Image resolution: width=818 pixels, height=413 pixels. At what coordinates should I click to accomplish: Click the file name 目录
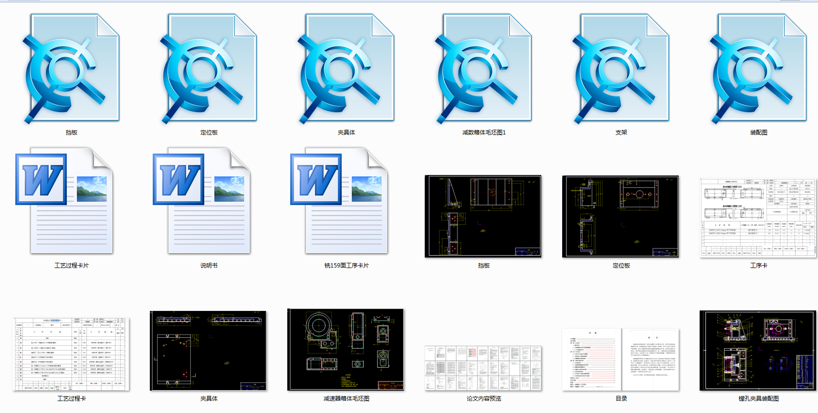pyautogui.click(x=621, y=399)
